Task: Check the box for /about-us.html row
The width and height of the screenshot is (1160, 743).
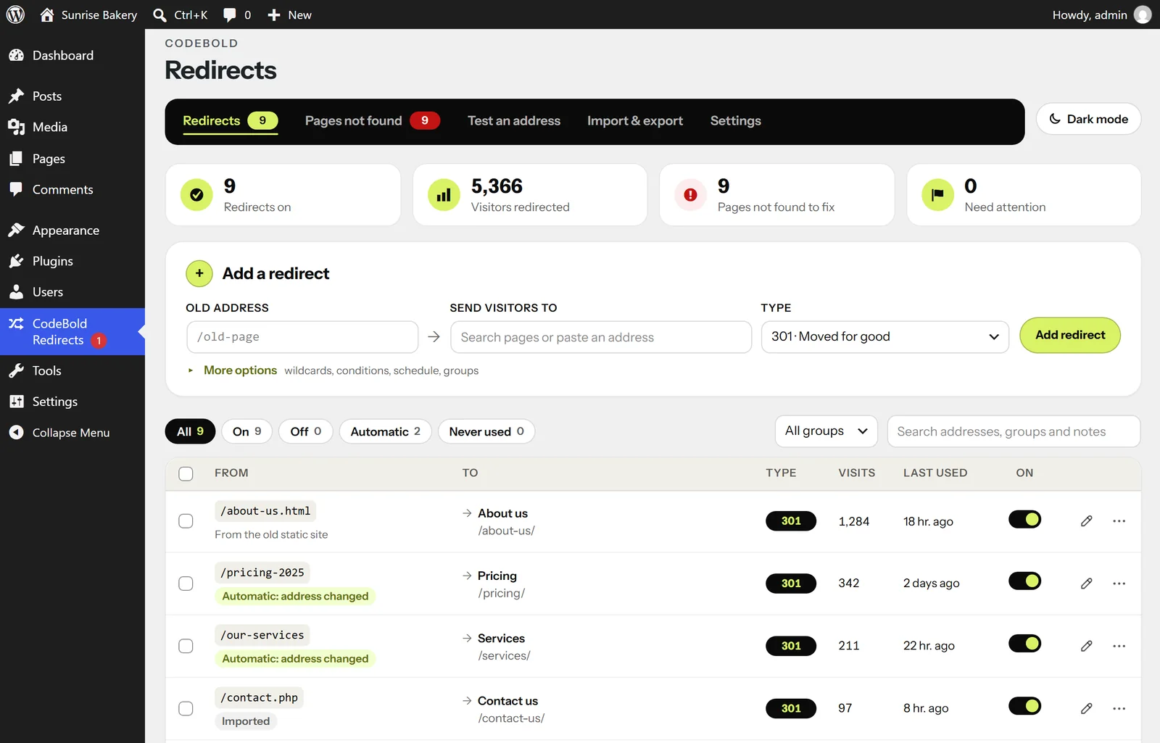Action: (186, 521)
